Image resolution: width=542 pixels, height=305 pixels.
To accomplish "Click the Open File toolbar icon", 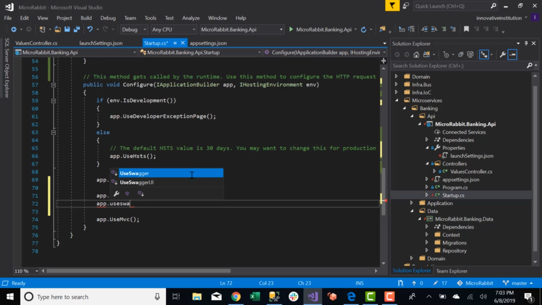I will tap(57, 29).
